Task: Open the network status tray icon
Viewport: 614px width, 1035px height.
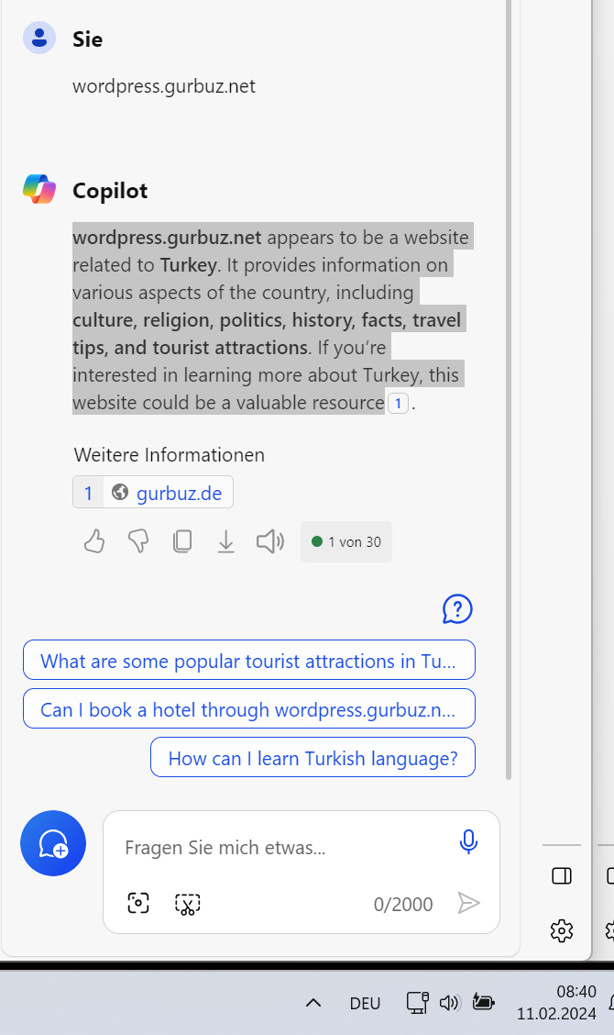Action: pyautogui.click(x=418, y=1003)
